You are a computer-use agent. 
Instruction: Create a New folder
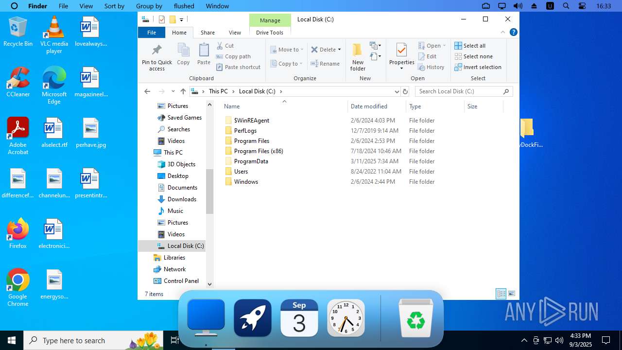358,57
